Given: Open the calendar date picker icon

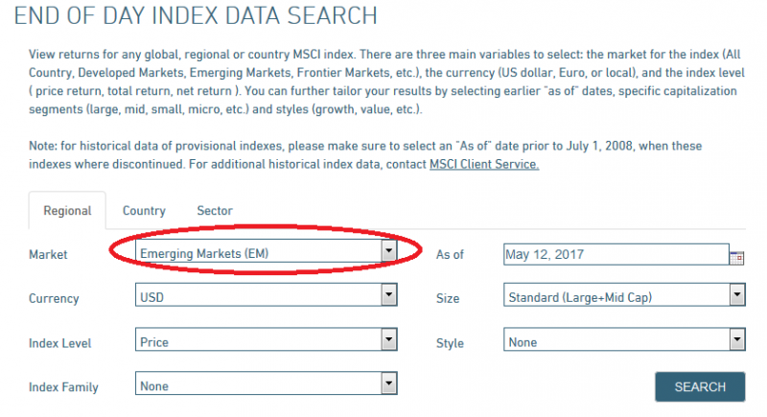Looking at the screenshot, I should [x=737, y=256].
